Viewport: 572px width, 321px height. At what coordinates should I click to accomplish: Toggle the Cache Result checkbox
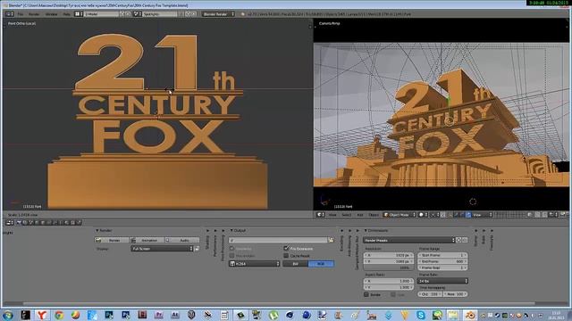pos(286,256)
